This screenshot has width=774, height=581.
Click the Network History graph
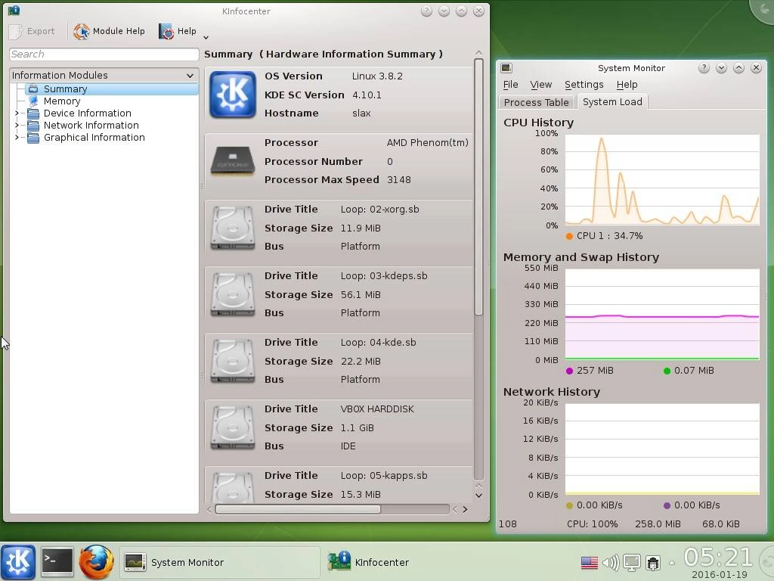click(662, 449)
